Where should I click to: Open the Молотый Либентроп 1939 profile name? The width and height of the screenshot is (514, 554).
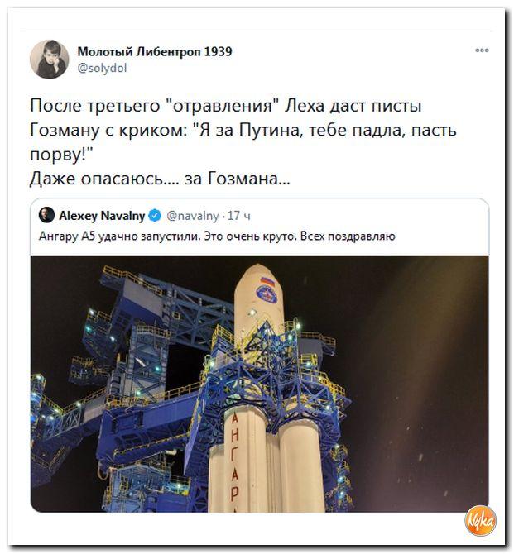point(155,51)
